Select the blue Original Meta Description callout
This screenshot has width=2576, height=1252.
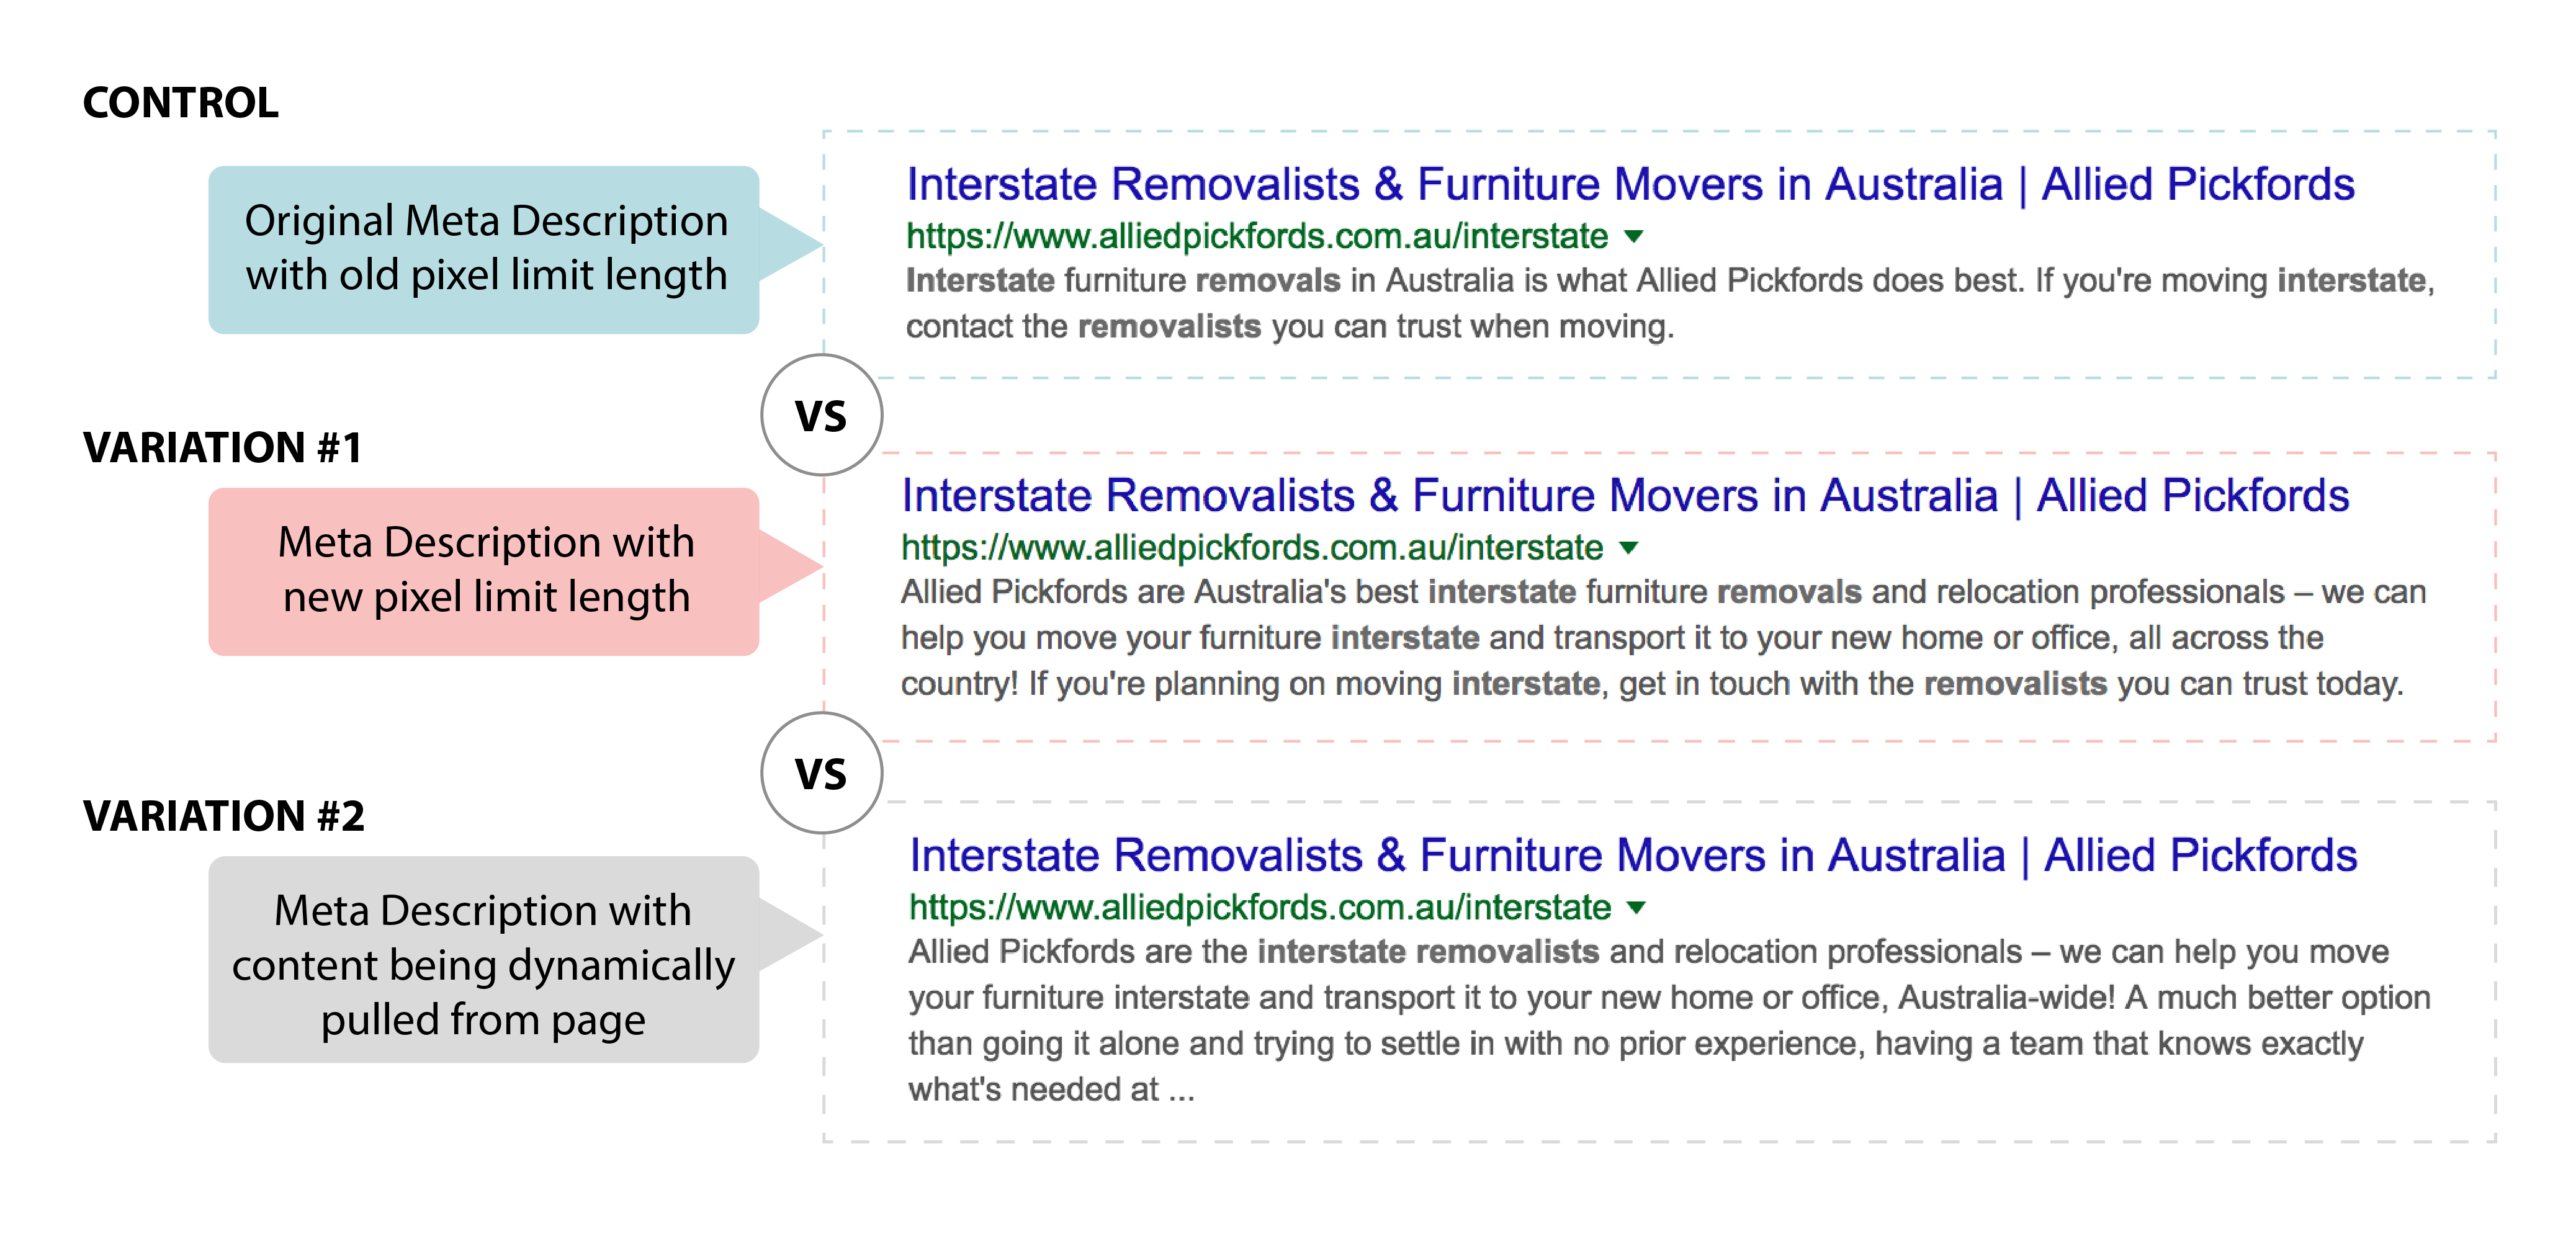point(485,249)
